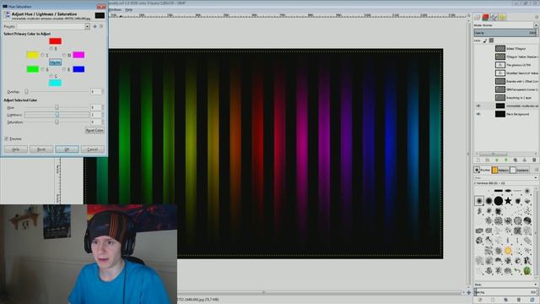Click the red color swatch
The image size is (540, 304).
coord(55,41)
